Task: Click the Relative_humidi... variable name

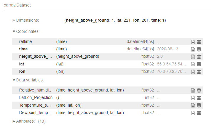Action: tap(36, 90)
